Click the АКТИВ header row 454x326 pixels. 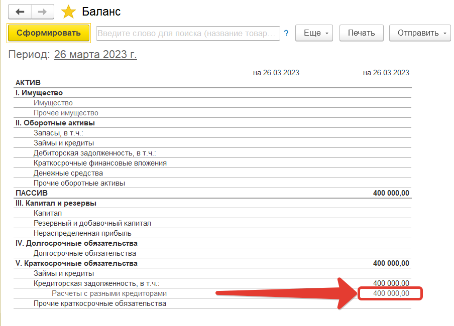(28, 83)
